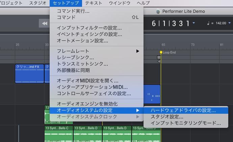
Task: Select the 13 Synt...Bells C clip
Action: [x=59, y=134]
